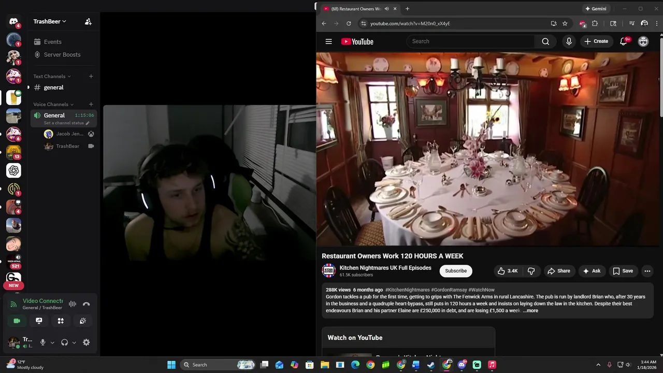
Task: Open headphone output options arrow
Action: coord(74,342)
